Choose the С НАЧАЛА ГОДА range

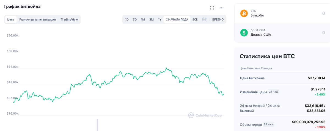(177, 19)
